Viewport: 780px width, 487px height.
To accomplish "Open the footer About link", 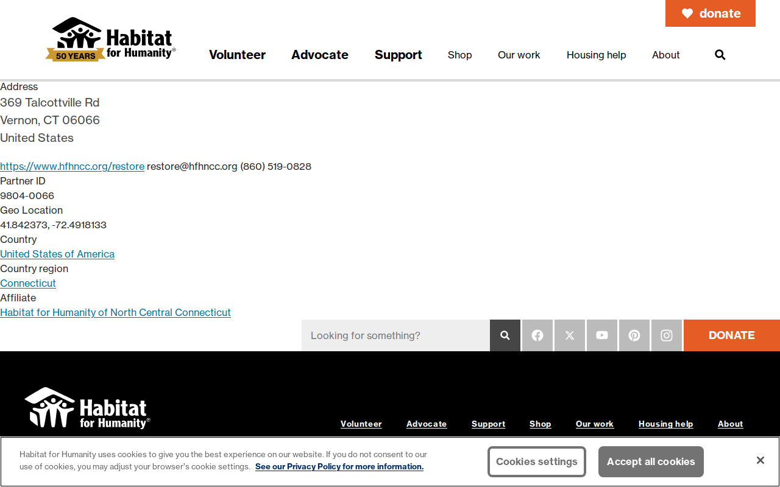I will coord(731,424).
